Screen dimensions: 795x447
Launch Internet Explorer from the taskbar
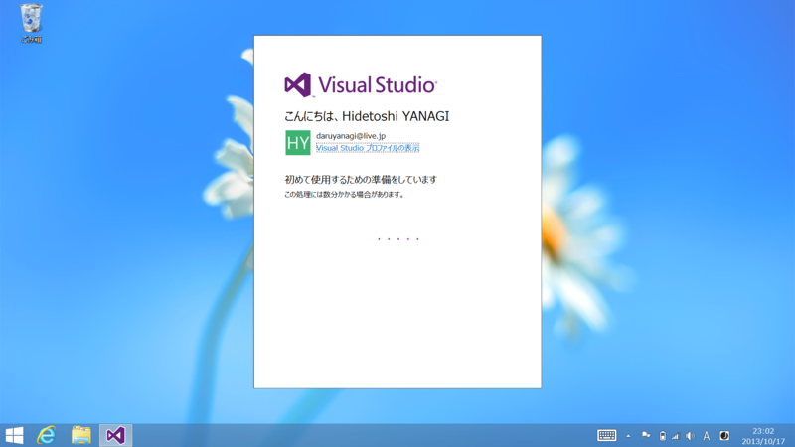pos(47,435)
